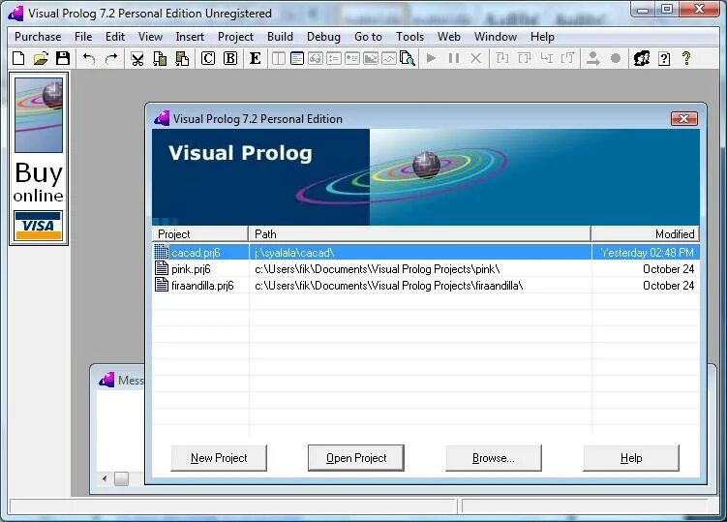Select the firaandilla.prj6 project row
Screen dimensions: 727x522
426,286
